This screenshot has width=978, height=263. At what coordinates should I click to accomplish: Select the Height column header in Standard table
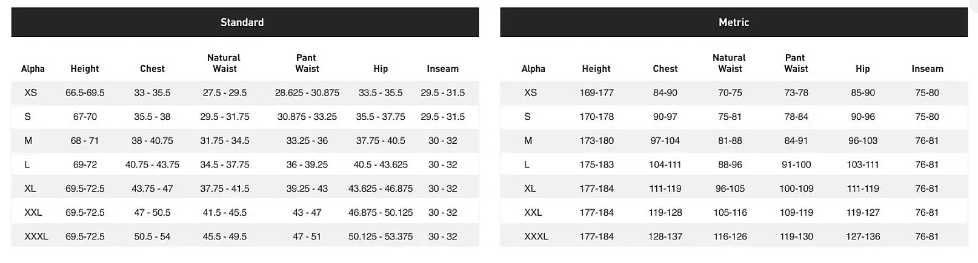pyautogui.click(x=85, y=69)
